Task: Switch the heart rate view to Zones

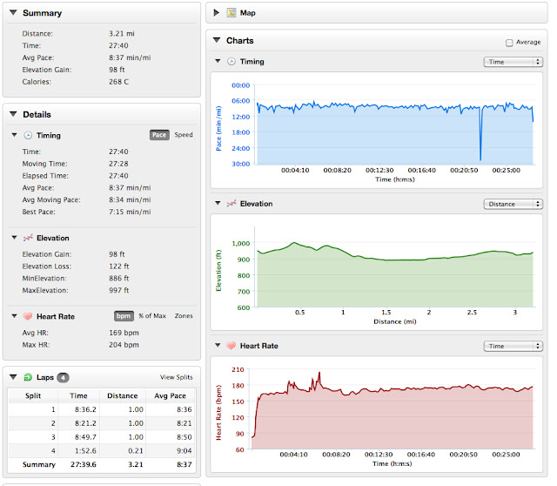Action: point(184,315)
